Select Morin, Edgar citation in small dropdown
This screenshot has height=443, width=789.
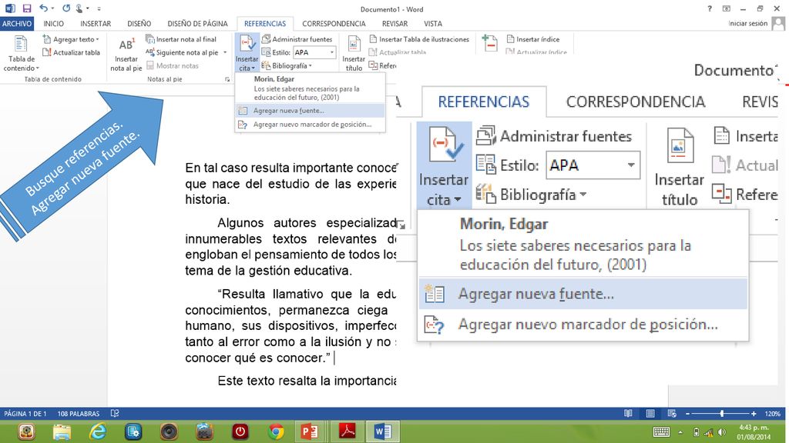[310, 88]
